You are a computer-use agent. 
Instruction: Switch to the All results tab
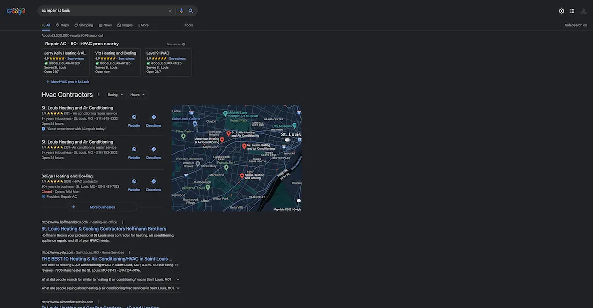(46, 25)
